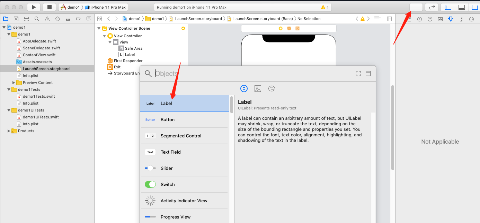Open the Quick Help inspector

coord(430,19)
